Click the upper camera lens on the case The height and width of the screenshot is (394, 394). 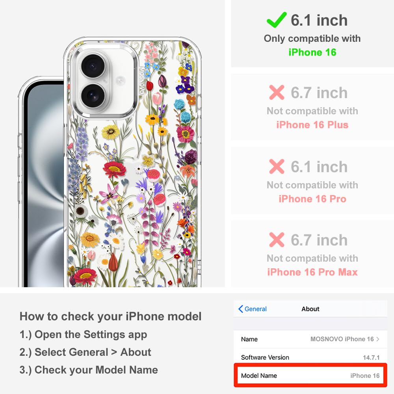tap(93, 66)
